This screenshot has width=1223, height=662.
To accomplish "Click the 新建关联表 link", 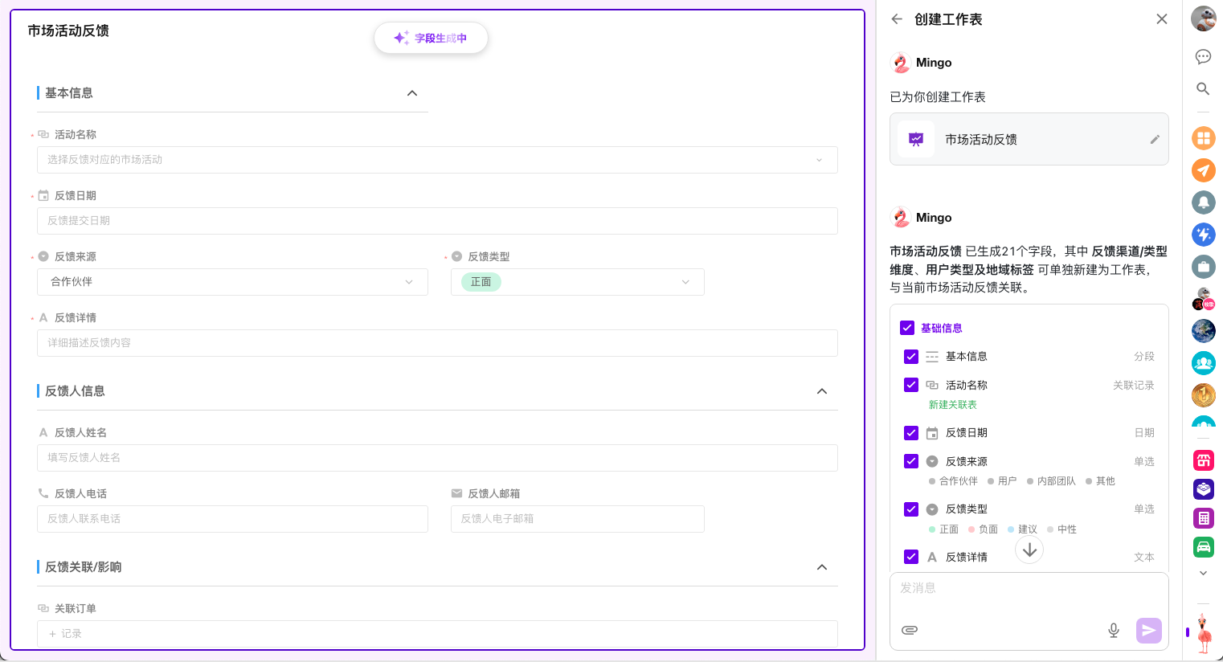I will tap(952, 405).
